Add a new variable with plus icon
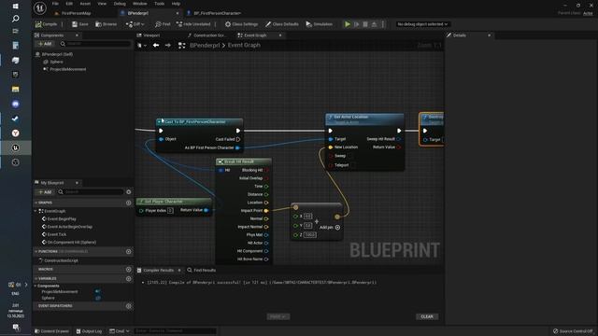The image size is (598, 336). click(129, 278)
